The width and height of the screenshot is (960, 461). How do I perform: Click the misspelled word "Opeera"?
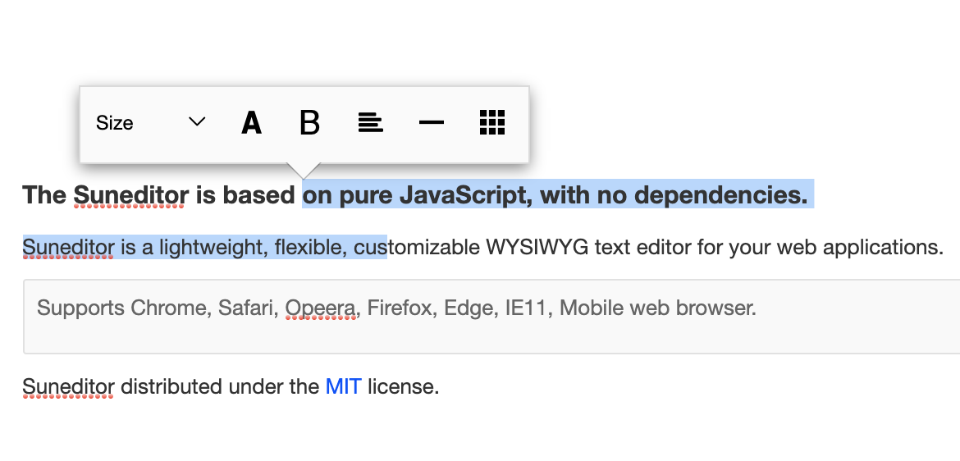click(x=321, y=308)
